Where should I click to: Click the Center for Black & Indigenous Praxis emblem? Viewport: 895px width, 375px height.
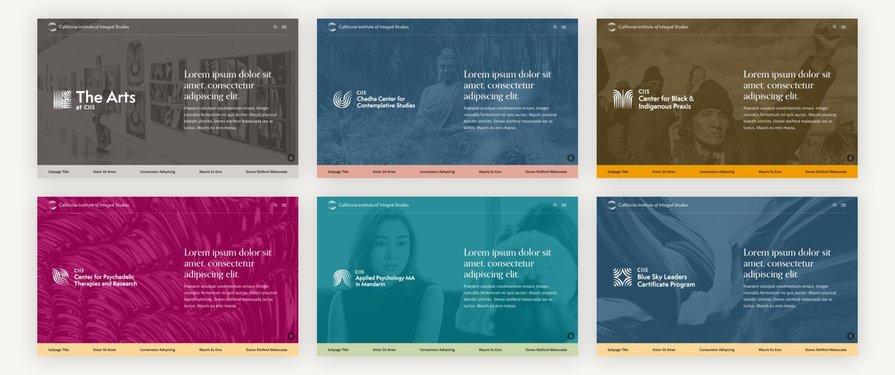click(623, 99)
